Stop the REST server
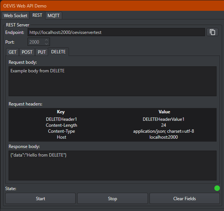Screen dimensions: 224x211 point(113,198)
